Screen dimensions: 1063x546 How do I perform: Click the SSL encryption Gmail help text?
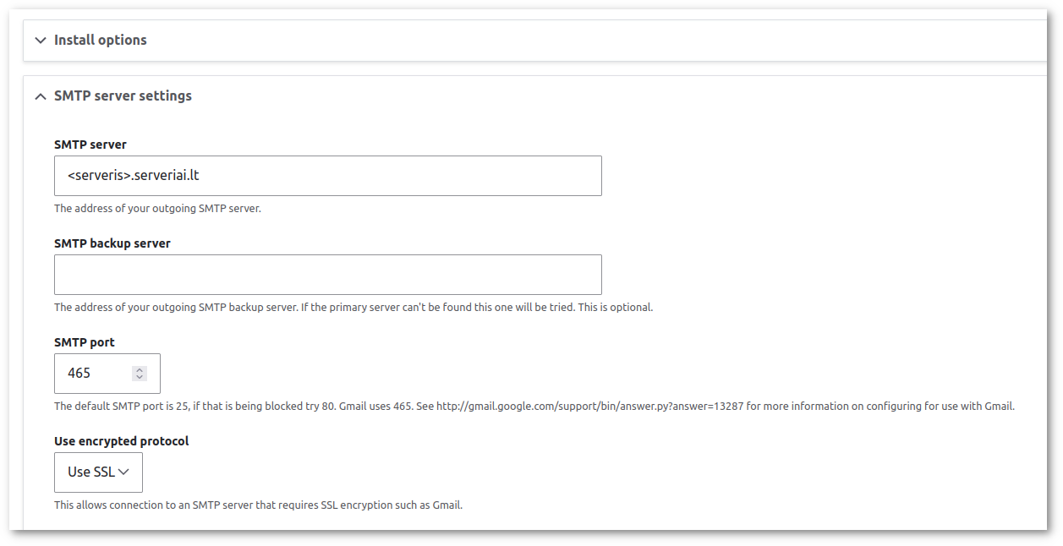point(259,505)
